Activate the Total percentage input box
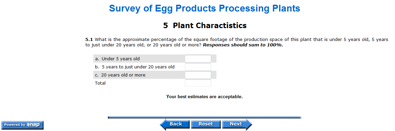Image resolution: width=395 pixels, height=131 pixels. [198, 83]
